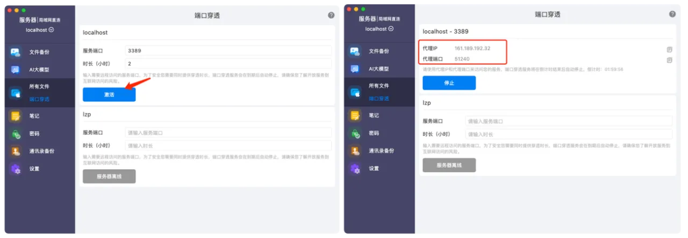688x238 pixels.
Task: Click 服务器离线 button in left window
Action: pos(109,176)
